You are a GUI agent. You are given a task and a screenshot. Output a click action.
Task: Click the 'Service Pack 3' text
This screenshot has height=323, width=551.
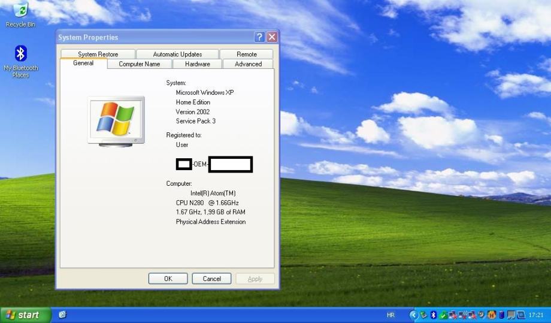[x=196, y=121]
